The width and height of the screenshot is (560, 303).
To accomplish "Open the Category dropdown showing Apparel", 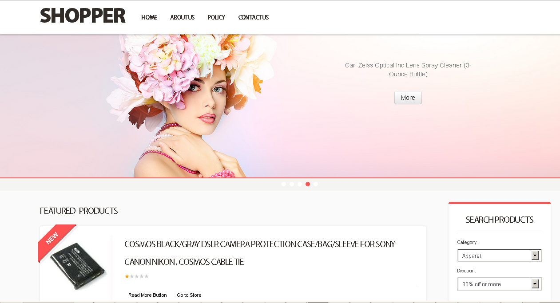I will coord(500,256).
